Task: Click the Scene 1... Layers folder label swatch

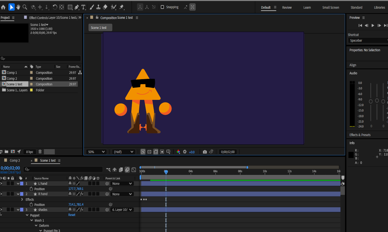Action: point(31,90)
